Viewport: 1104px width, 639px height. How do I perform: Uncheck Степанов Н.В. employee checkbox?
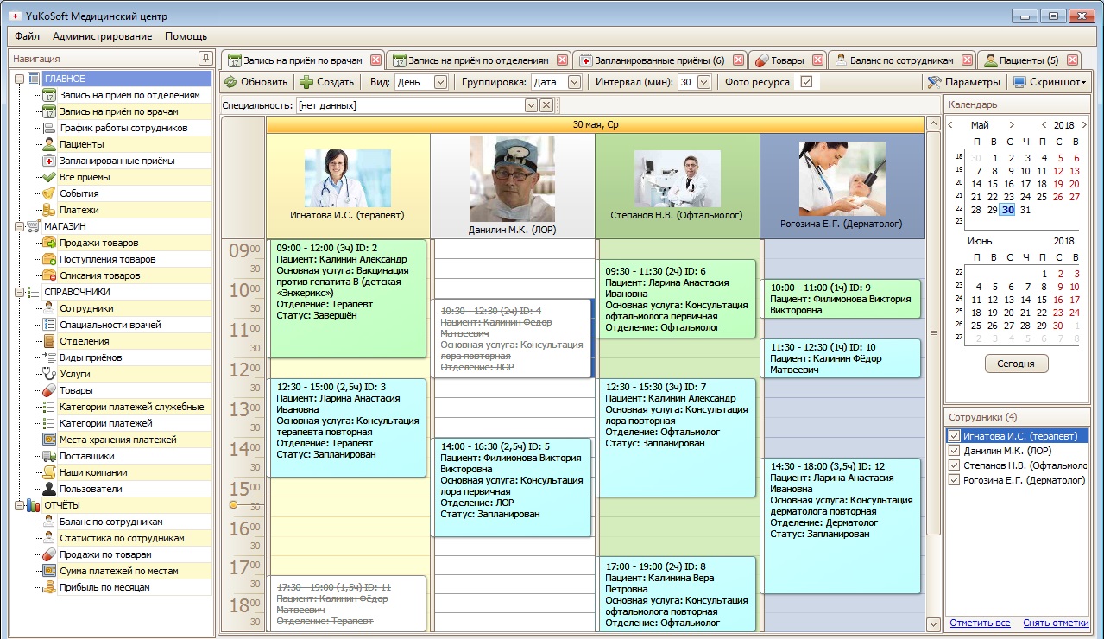954,465
